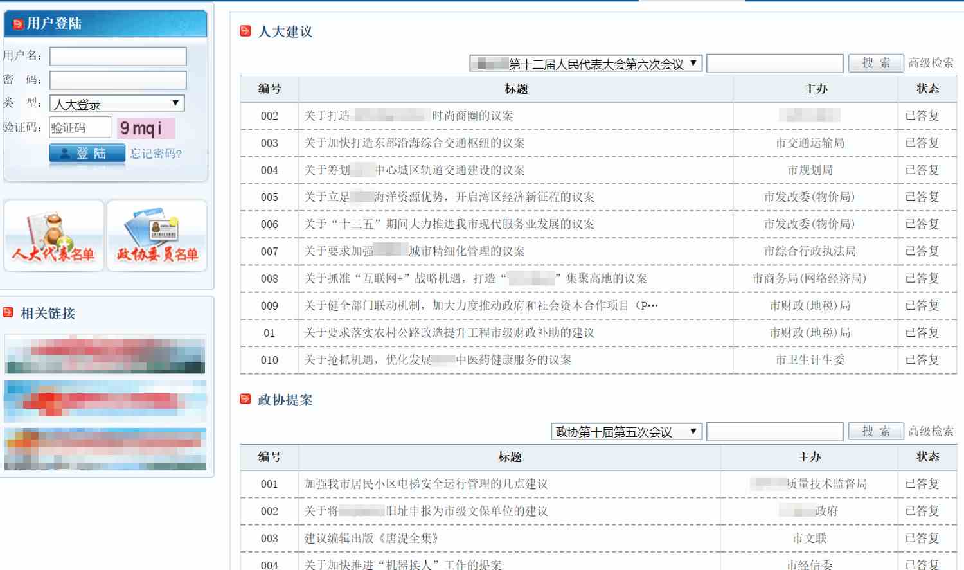
Task: Click the 人大建议 search text field
Action: point(774,64)
